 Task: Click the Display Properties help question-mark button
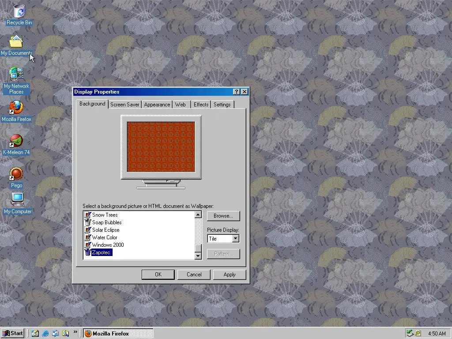(x=237, y=92)
